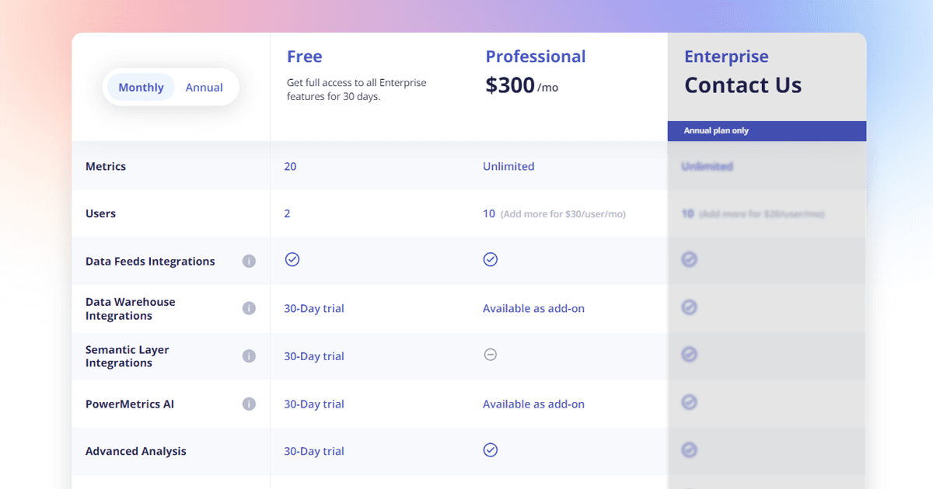This screenshot has height=489, width=933.
Task: Select the Free plan heading
Action: point(305,57)
